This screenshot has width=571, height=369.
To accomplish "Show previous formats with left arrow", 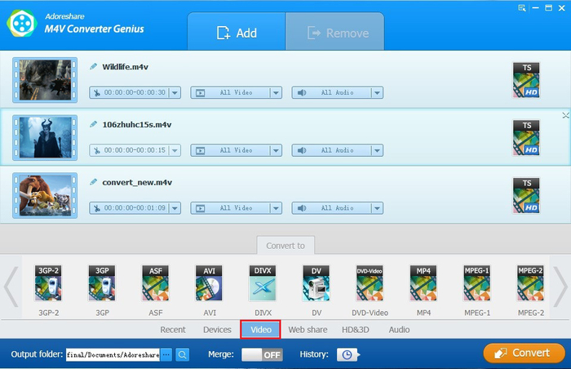I will coord(11,287).
